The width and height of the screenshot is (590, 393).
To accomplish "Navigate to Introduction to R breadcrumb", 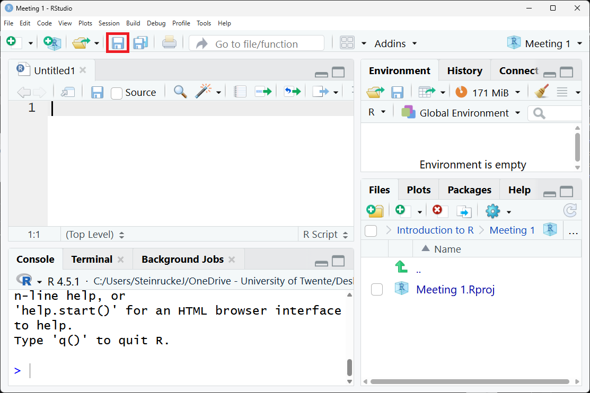I will point(435,230).
